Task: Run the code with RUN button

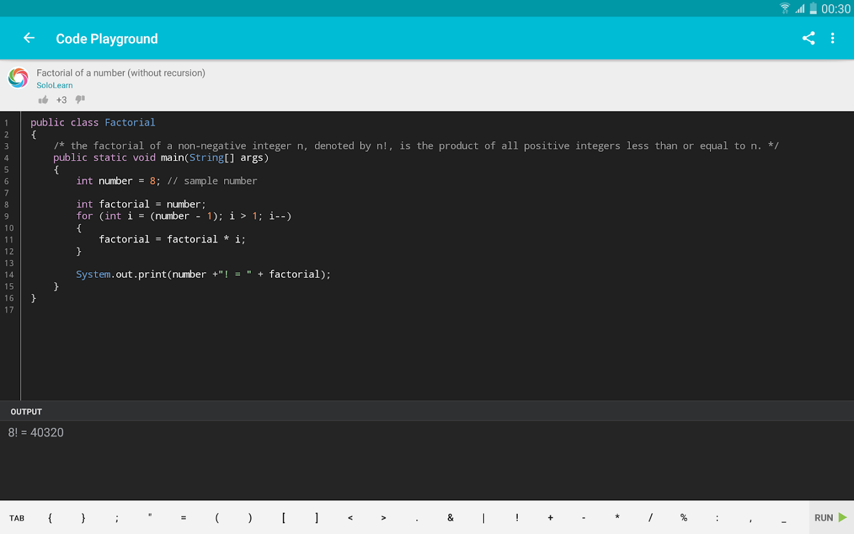Action: tap(831, 517)
